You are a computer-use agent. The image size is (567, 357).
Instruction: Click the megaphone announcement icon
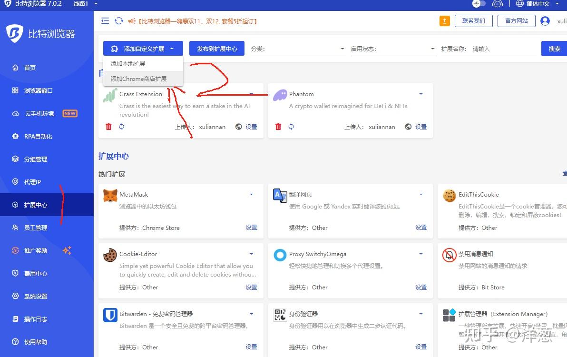pos(132,21)
